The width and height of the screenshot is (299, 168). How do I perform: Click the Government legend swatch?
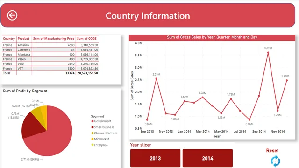pos(93,121)
